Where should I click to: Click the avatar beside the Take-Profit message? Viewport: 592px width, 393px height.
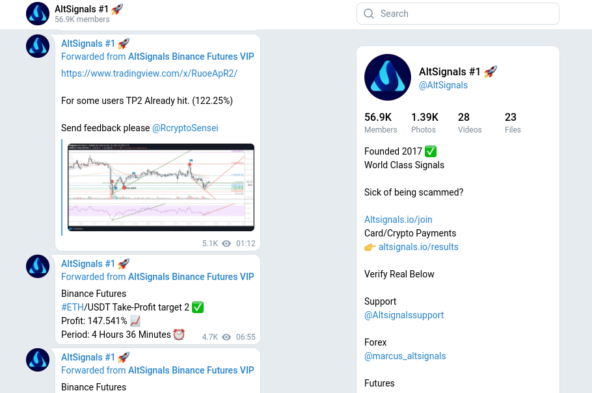coord(38,266)
